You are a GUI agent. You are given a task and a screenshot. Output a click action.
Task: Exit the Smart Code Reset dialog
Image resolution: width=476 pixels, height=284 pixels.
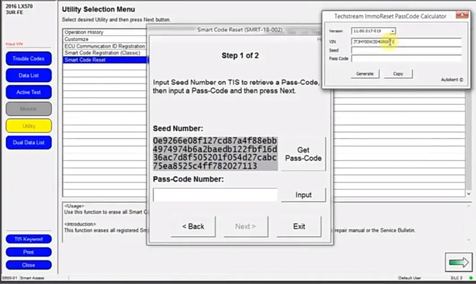click(299, 226)
